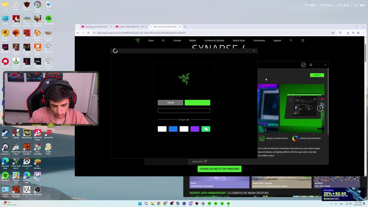The width and height of the screenshot is (368, 207).
Task: Click the green LAUNCH button
Action: [317, 75]
